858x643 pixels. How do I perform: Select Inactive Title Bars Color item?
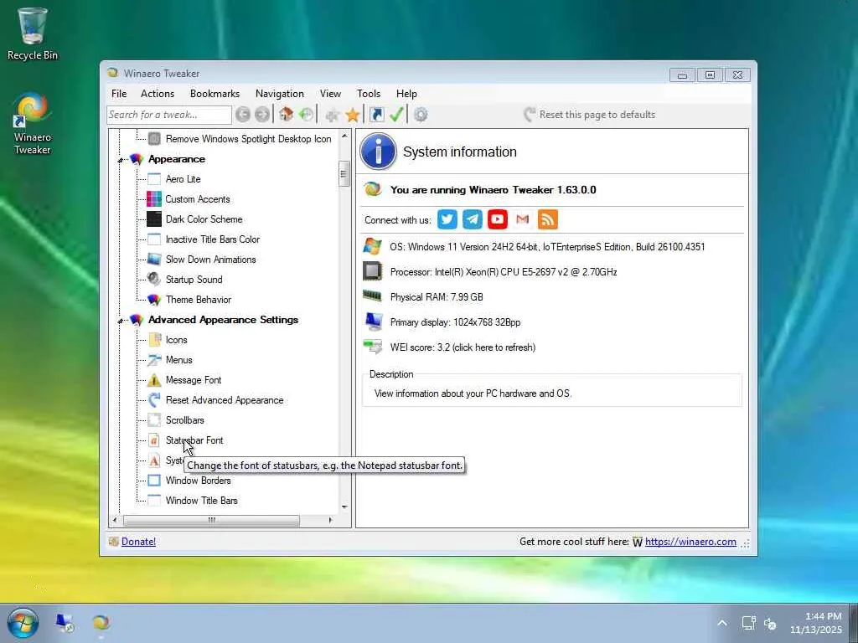point(213,239)
